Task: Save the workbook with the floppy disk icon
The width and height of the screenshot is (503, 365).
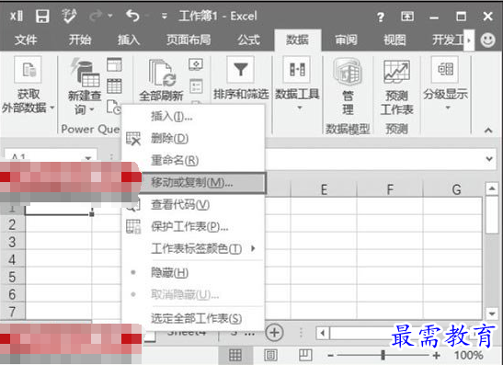Action: click(42, 16)
